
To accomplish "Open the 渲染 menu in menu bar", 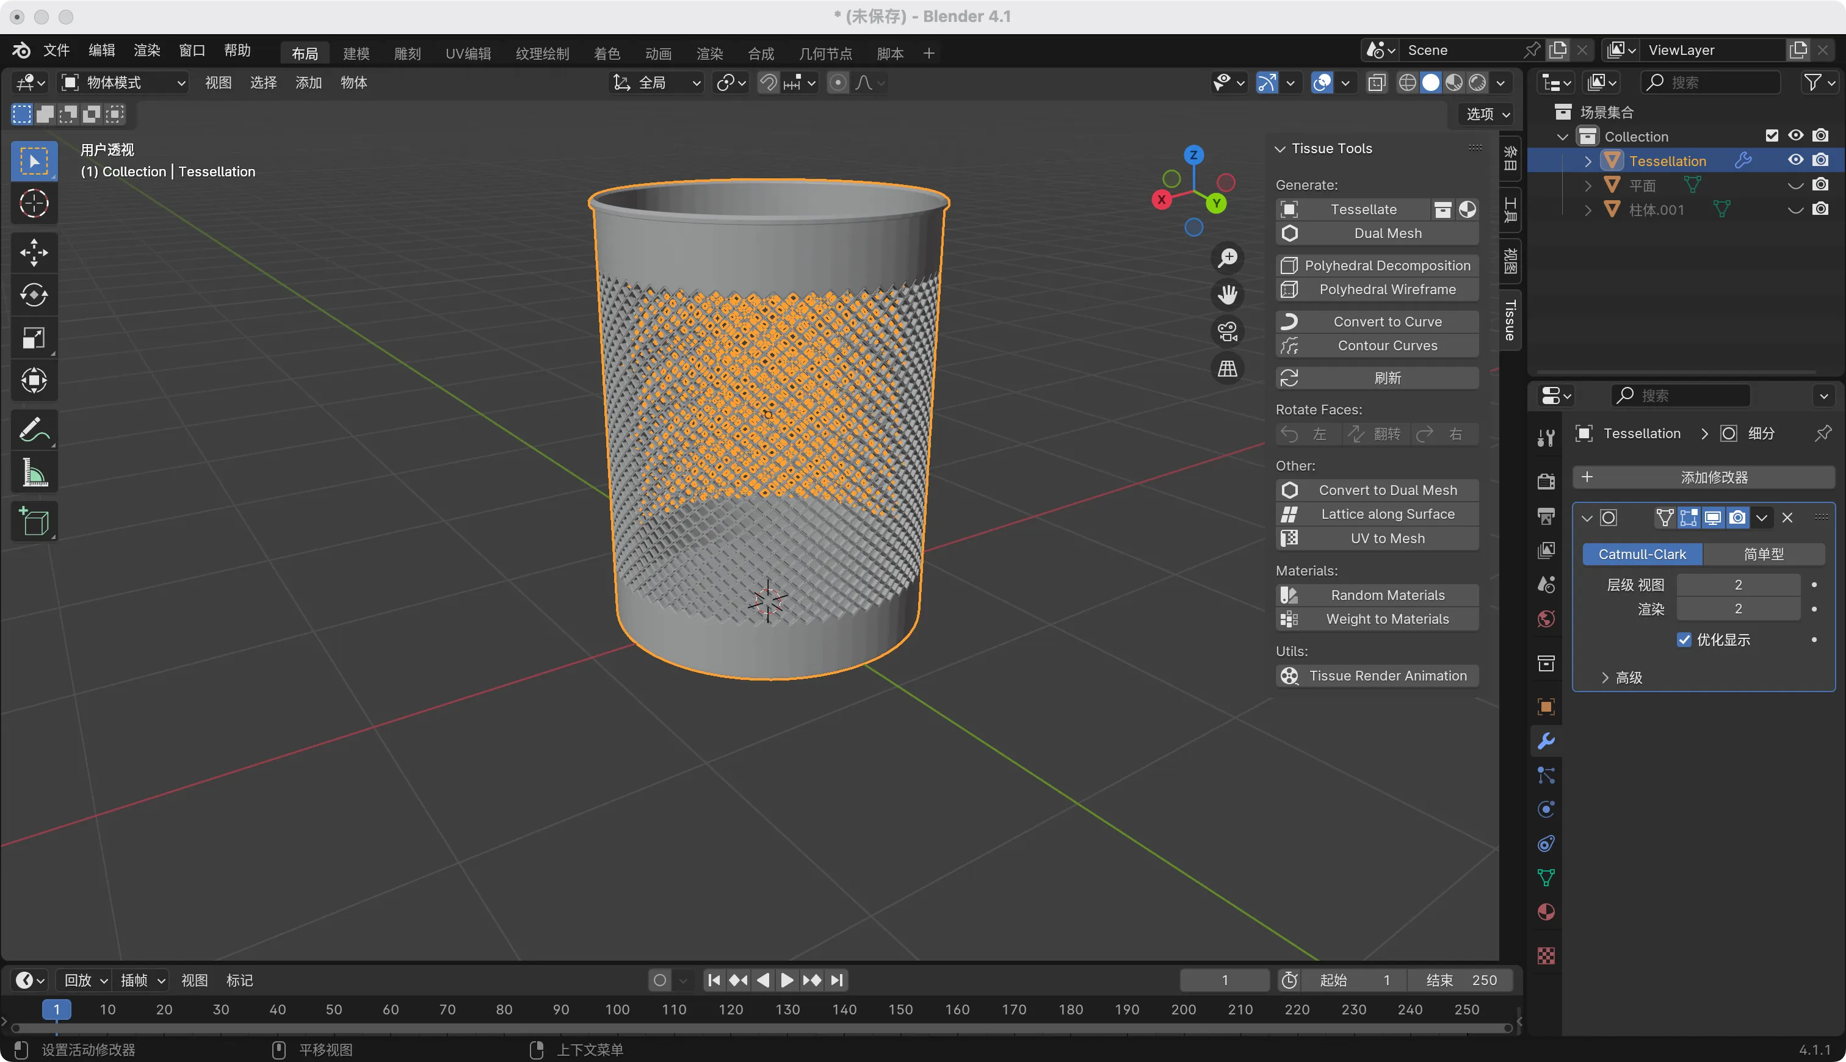I will click(x=147, y=50).
